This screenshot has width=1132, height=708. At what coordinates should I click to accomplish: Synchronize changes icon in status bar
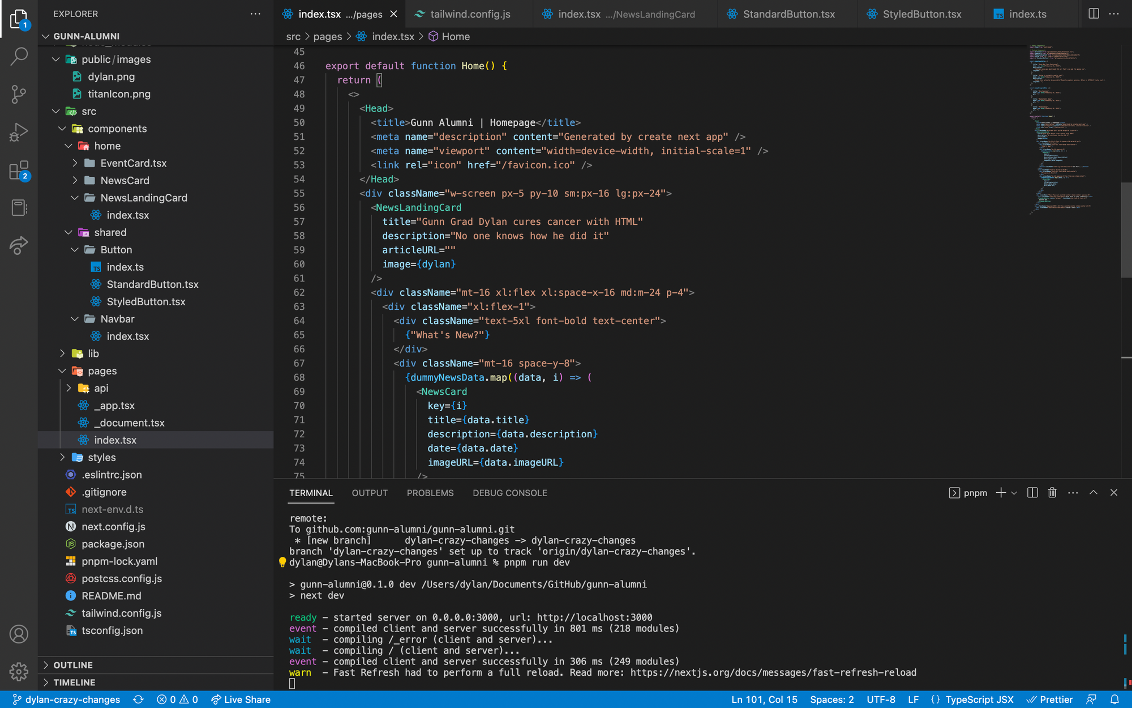[x=138, y=700]
